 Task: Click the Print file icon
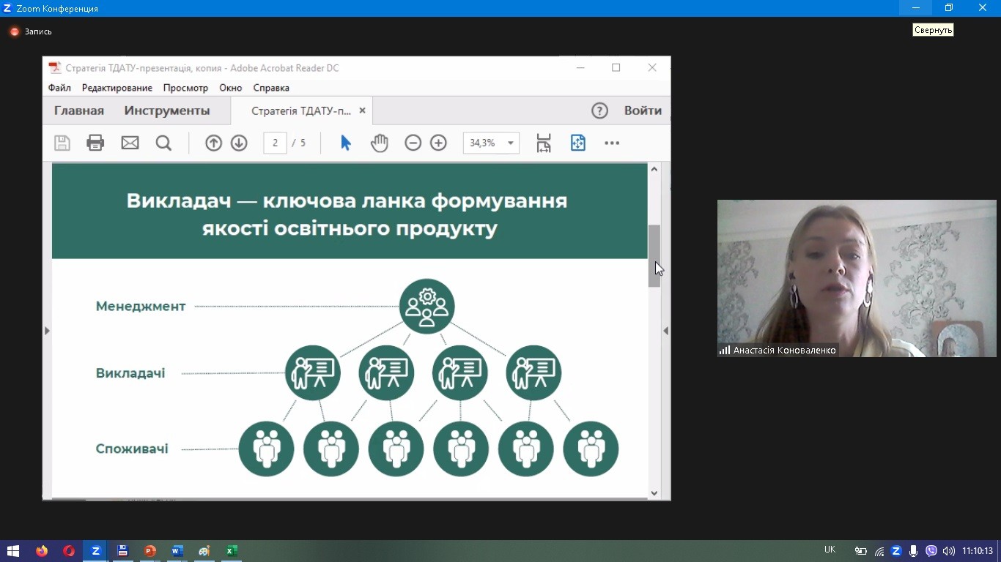tap(95, 143)
